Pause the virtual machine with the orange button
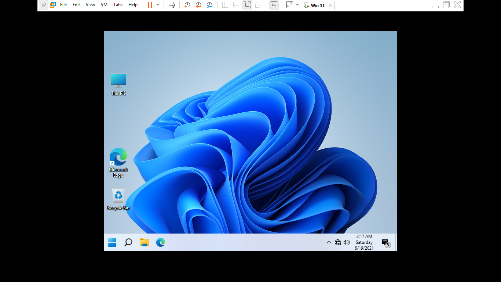This screenshot has height=282, width=501. [x=150, y=5]
